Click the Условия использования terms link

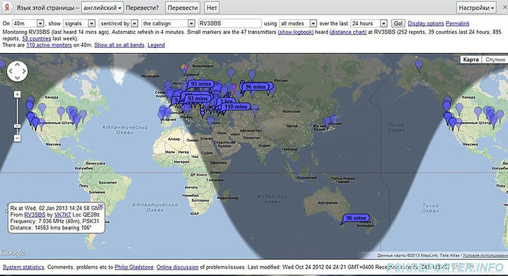[485, 256]
